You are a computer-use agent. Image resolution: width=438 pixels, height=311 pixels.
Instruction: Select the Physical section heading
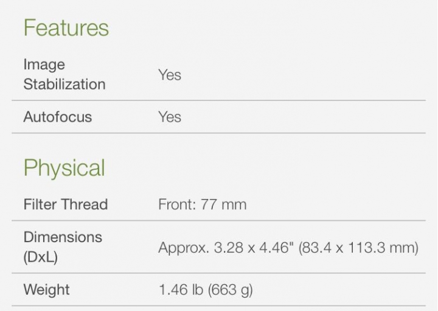click(64, 168)
